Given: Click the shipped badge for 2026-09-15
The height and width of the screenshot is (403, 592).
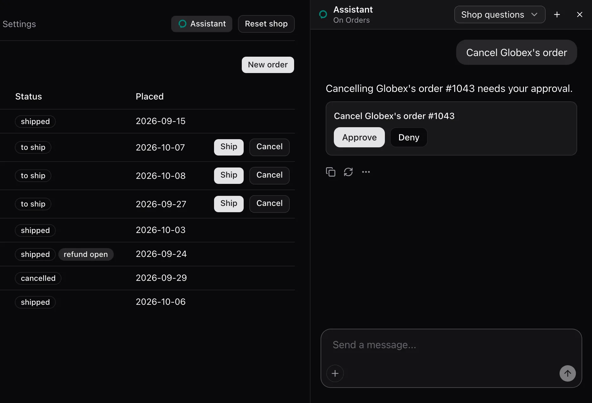Looking at the screenshot, I should tap(35, 122).
